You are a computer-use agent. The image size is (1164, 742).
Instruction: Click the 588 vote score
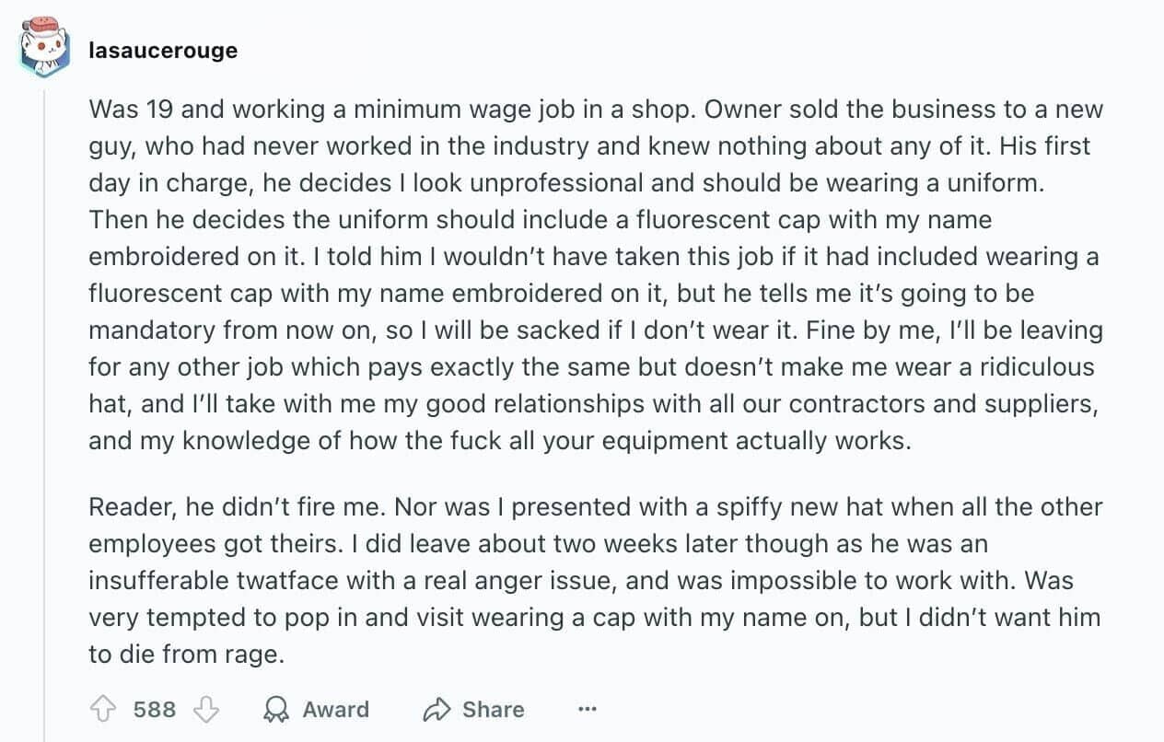[x=155, y=710]
